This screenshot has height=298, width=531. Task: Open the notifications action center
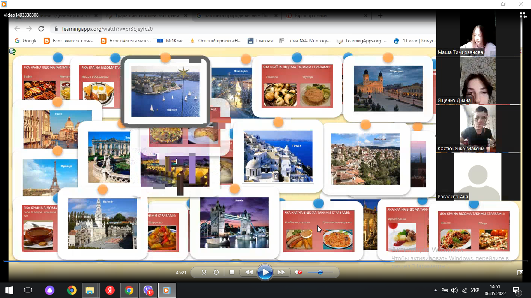click(x=517, y=290)
